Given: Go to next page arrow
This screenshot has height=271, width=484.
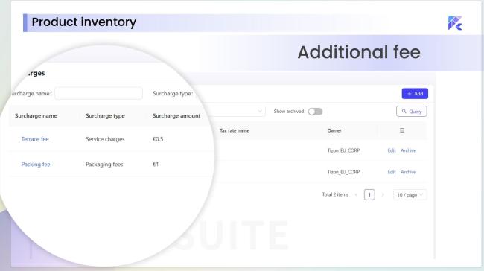Looking at the screenshot, I should tap(383, 195).
